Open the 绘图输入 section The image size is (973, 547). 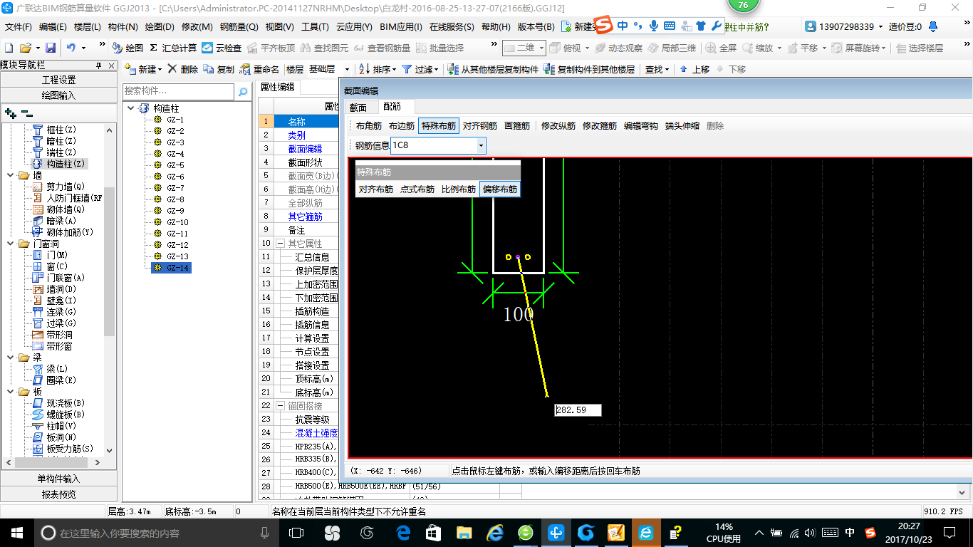[58, 95]
